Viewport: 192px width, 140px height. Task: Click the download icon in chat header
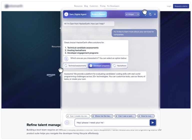pos(145,14)
